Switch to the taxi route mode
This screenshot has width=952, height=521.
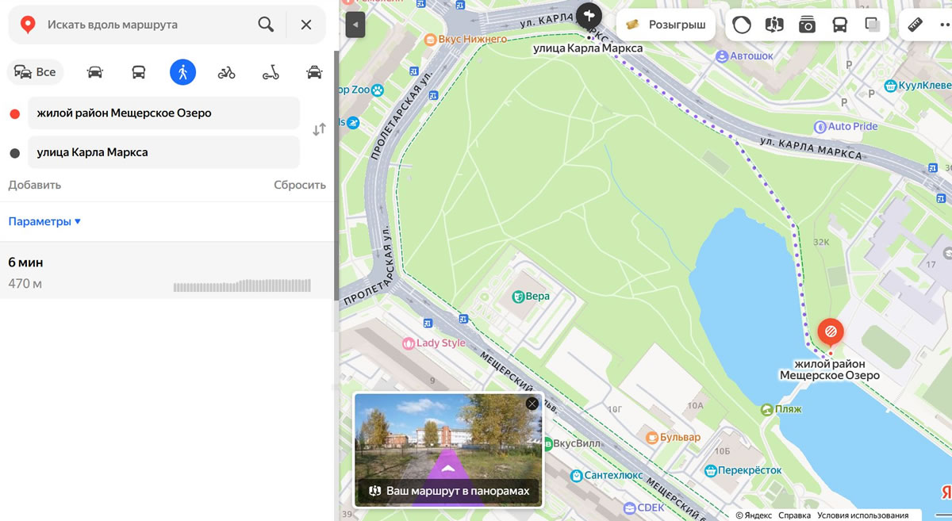pyautogui.click(x=314, y=73)
